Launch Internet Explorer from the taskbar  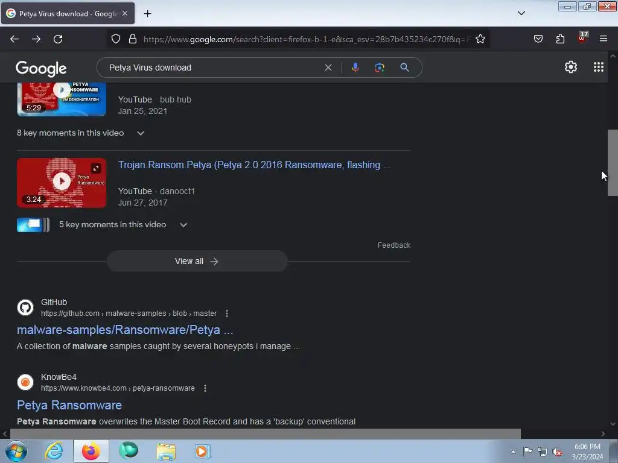tap(54, 451)
